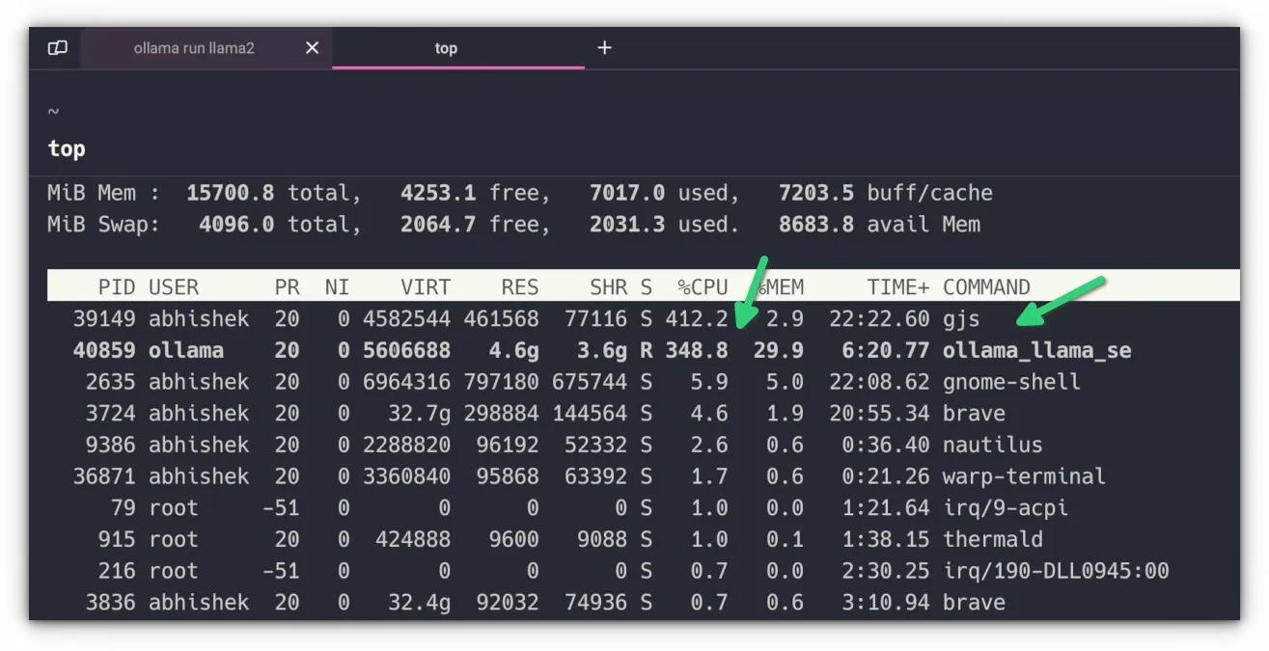Image resolution: width=1269 pixels, height=651 pixels.
Task: Click the RES column header
Action: [520, 286]
